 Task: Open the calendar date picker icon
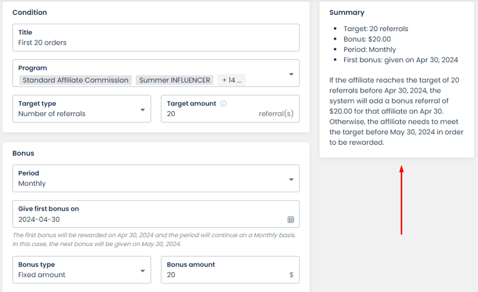[291, 219]
